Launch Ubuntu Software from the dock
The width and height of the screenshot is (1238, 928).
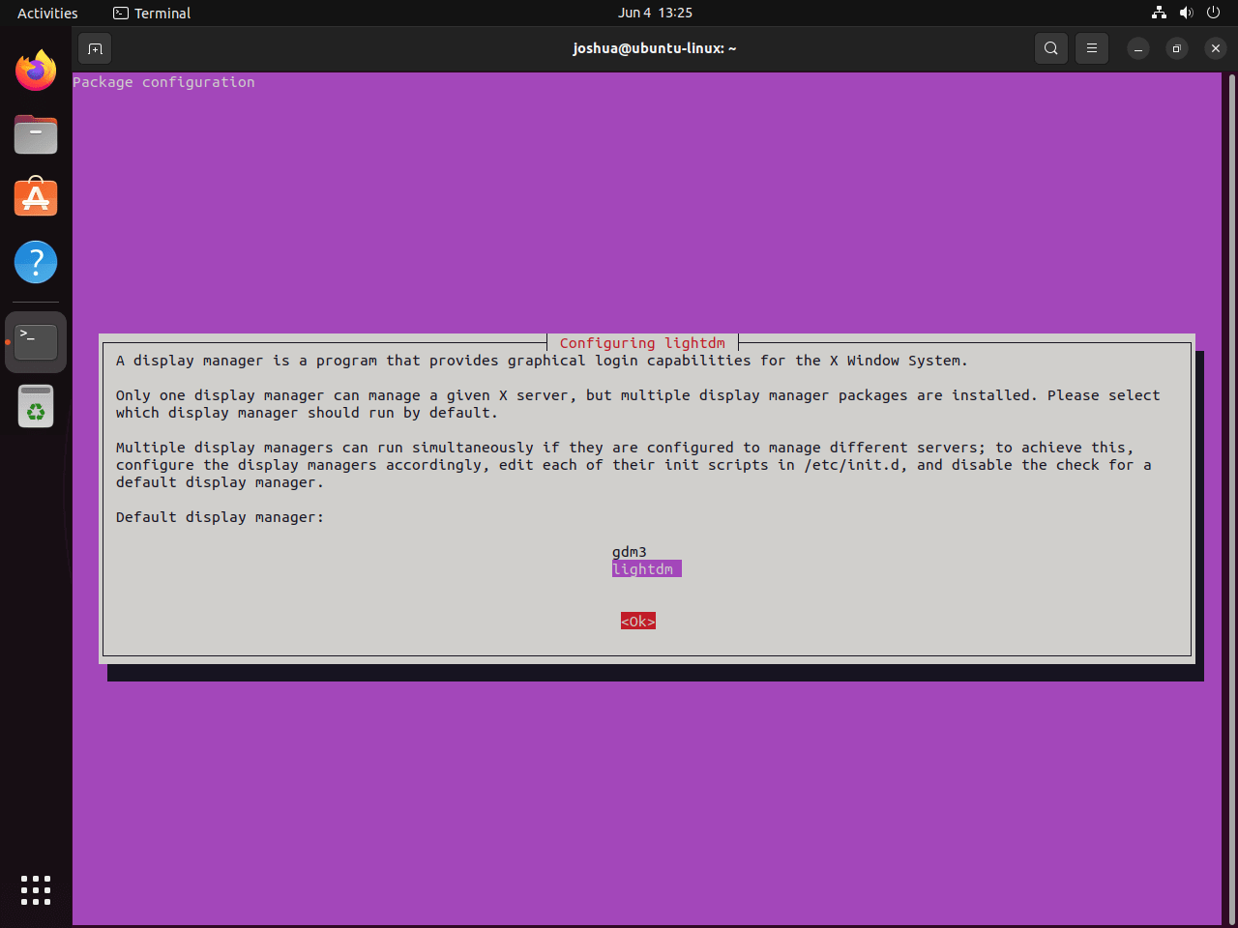click(x=35, y=197)
